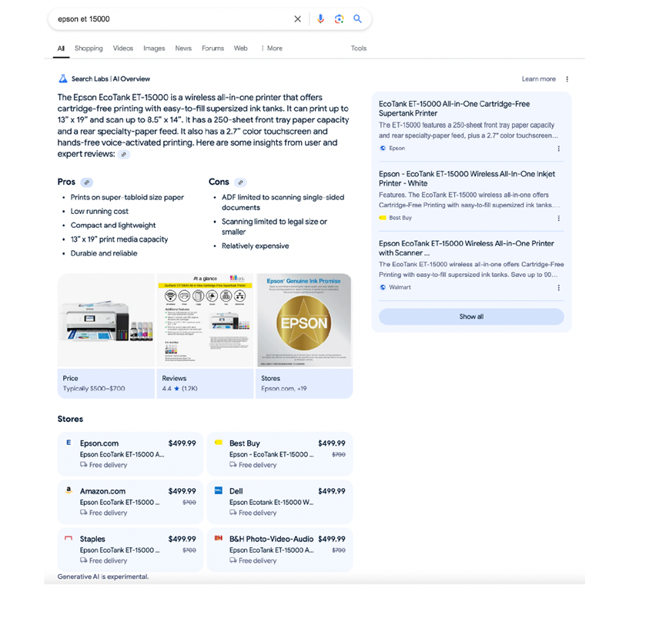Screen dimensions: 656x632
Task: Click the Learn more link
Action: pyautogui.click(x=538, y=79)
